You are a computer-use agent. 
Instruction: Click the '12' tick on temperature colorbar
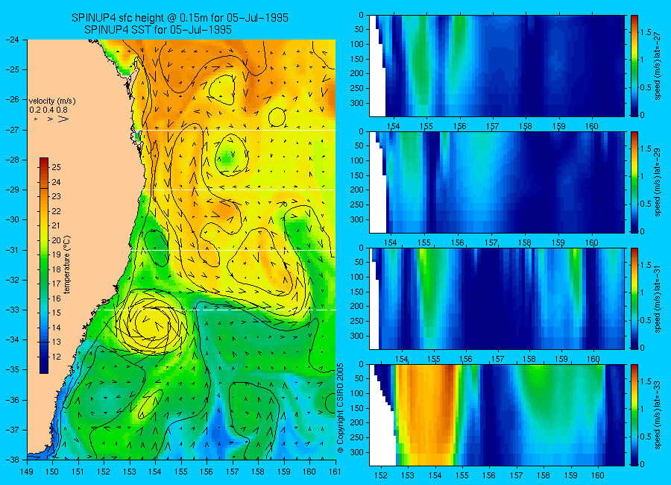click(56, 357)
